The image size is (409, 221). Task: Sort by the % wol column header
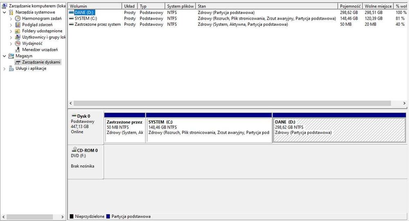[x=401, y=6]
